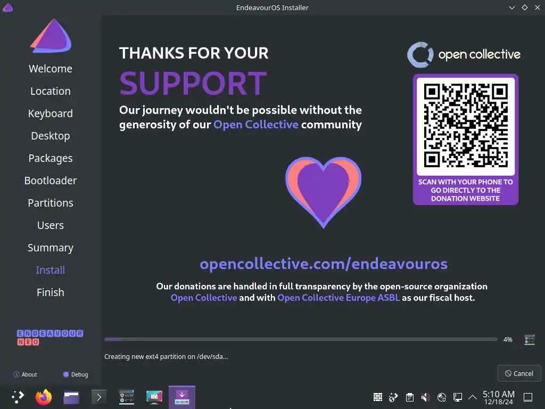Click the open collective logo
Image resolution: width=545 pixels, height=409 pixels.
point(464,55)
